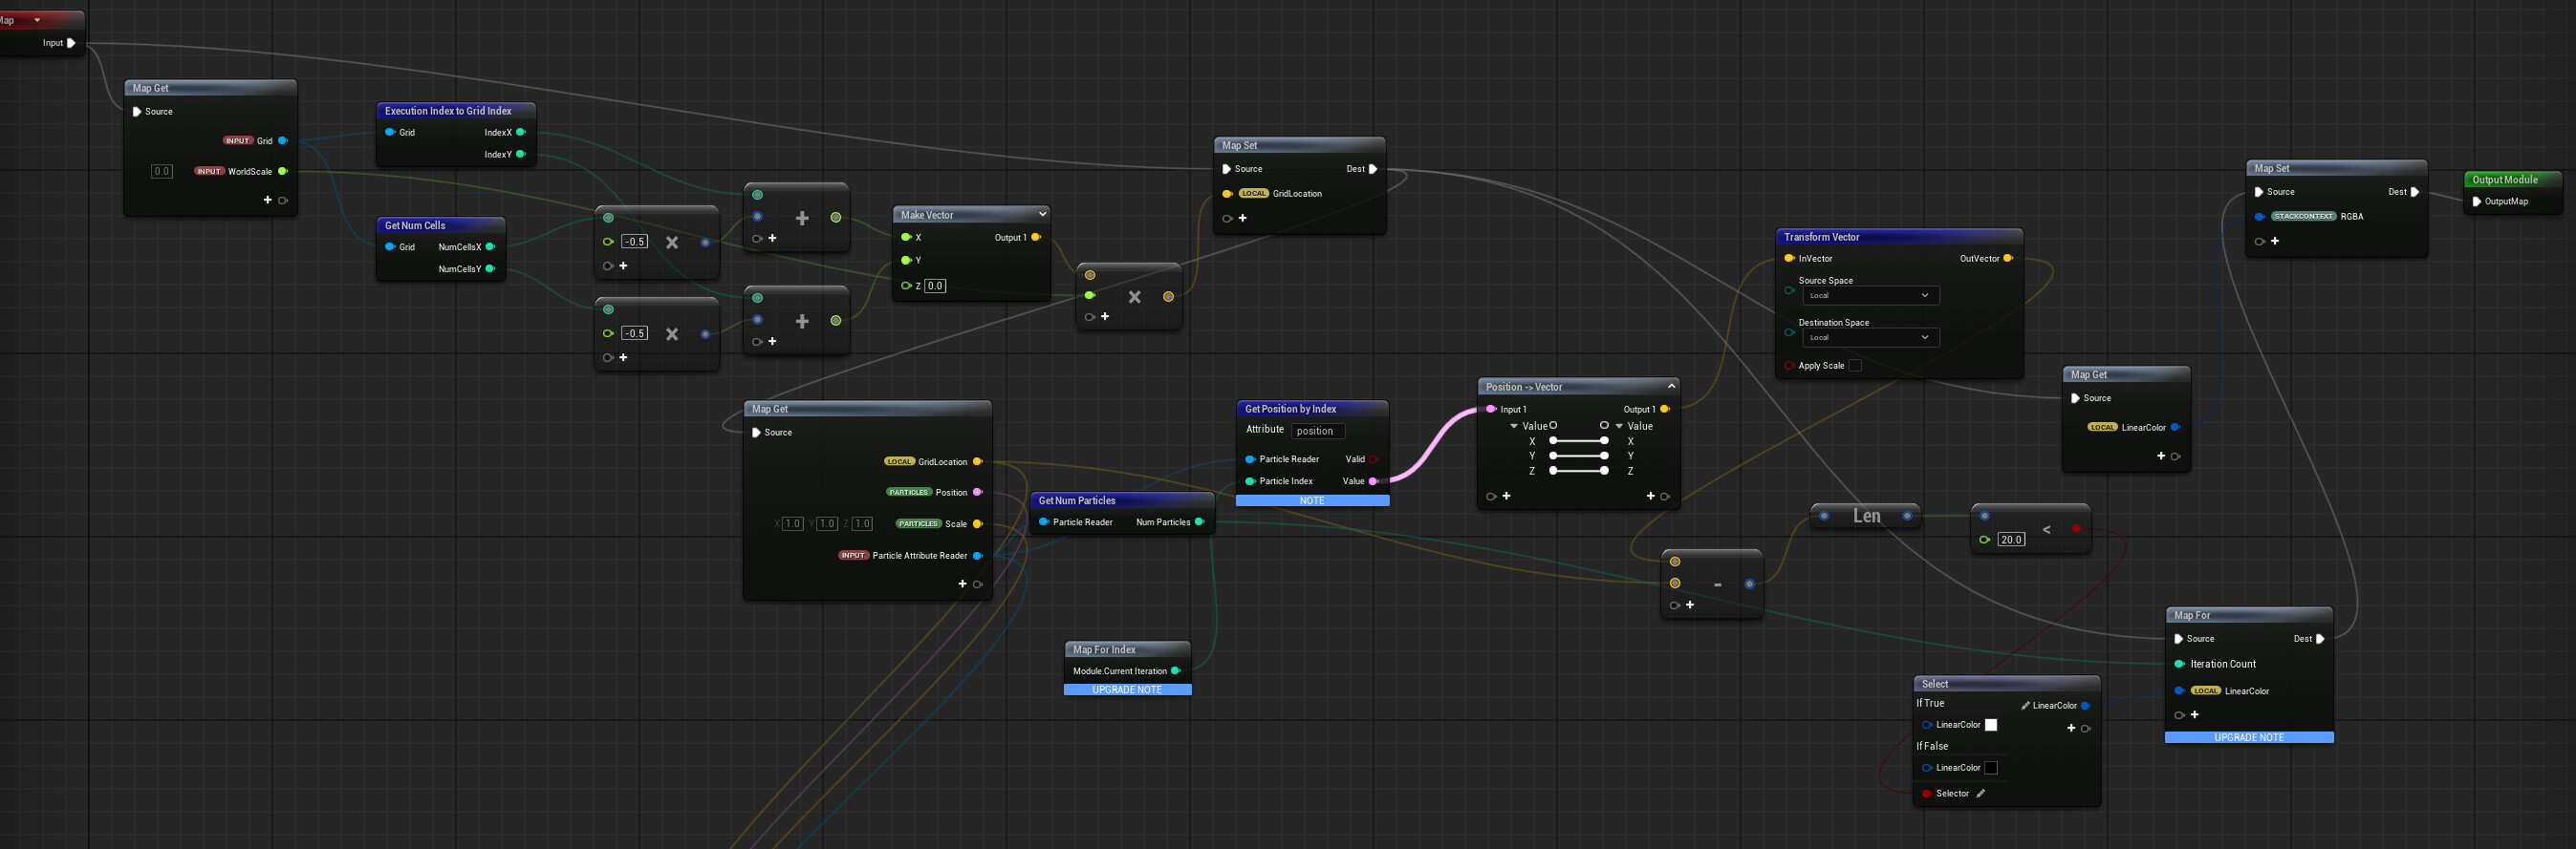Image resolution: width=2576 pixels, height=849 pixels.
Task: Click the red output pin of less-than node
Action: pyautogui.click(x=2076, y=529)
